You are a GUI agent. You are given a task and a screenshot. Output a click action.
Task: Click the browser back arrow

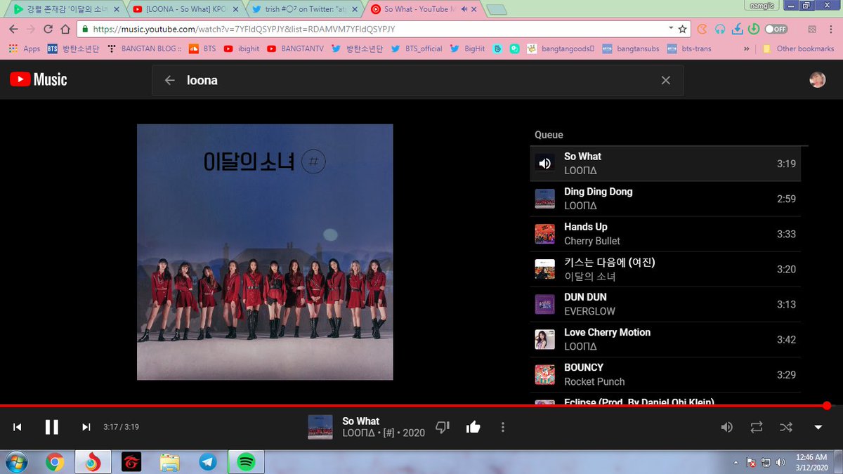pos(13,29)
